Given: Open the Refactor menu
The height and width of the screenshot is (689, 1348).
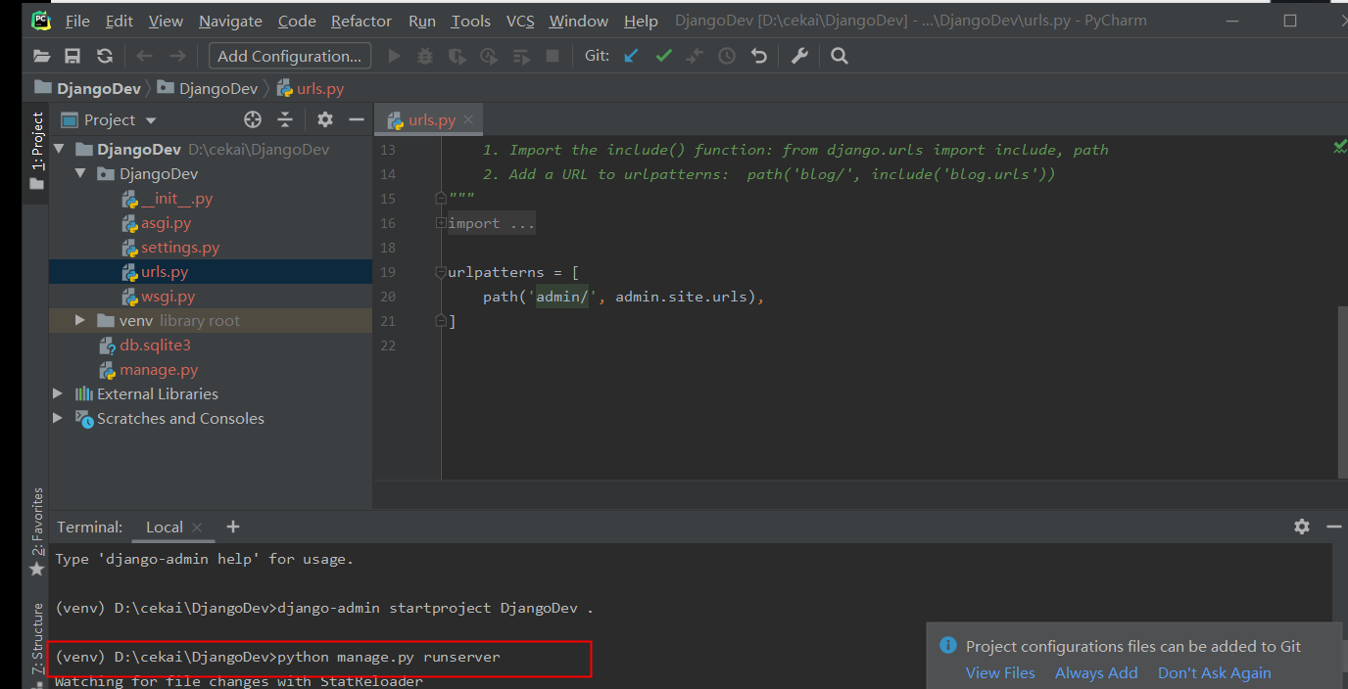Looking at the screenshot, I should coord(361,21).
